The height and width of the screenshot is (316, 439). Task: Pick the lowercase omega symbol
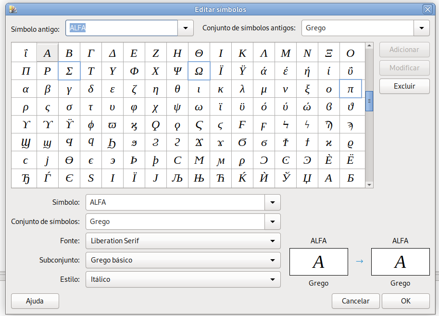[199, 107]
